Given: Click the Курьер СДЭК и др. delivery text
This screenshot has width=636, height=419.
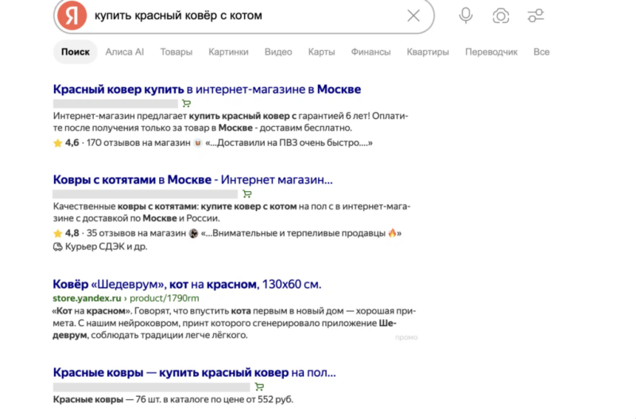Looking at the screenshot, I should coord(107,247).
